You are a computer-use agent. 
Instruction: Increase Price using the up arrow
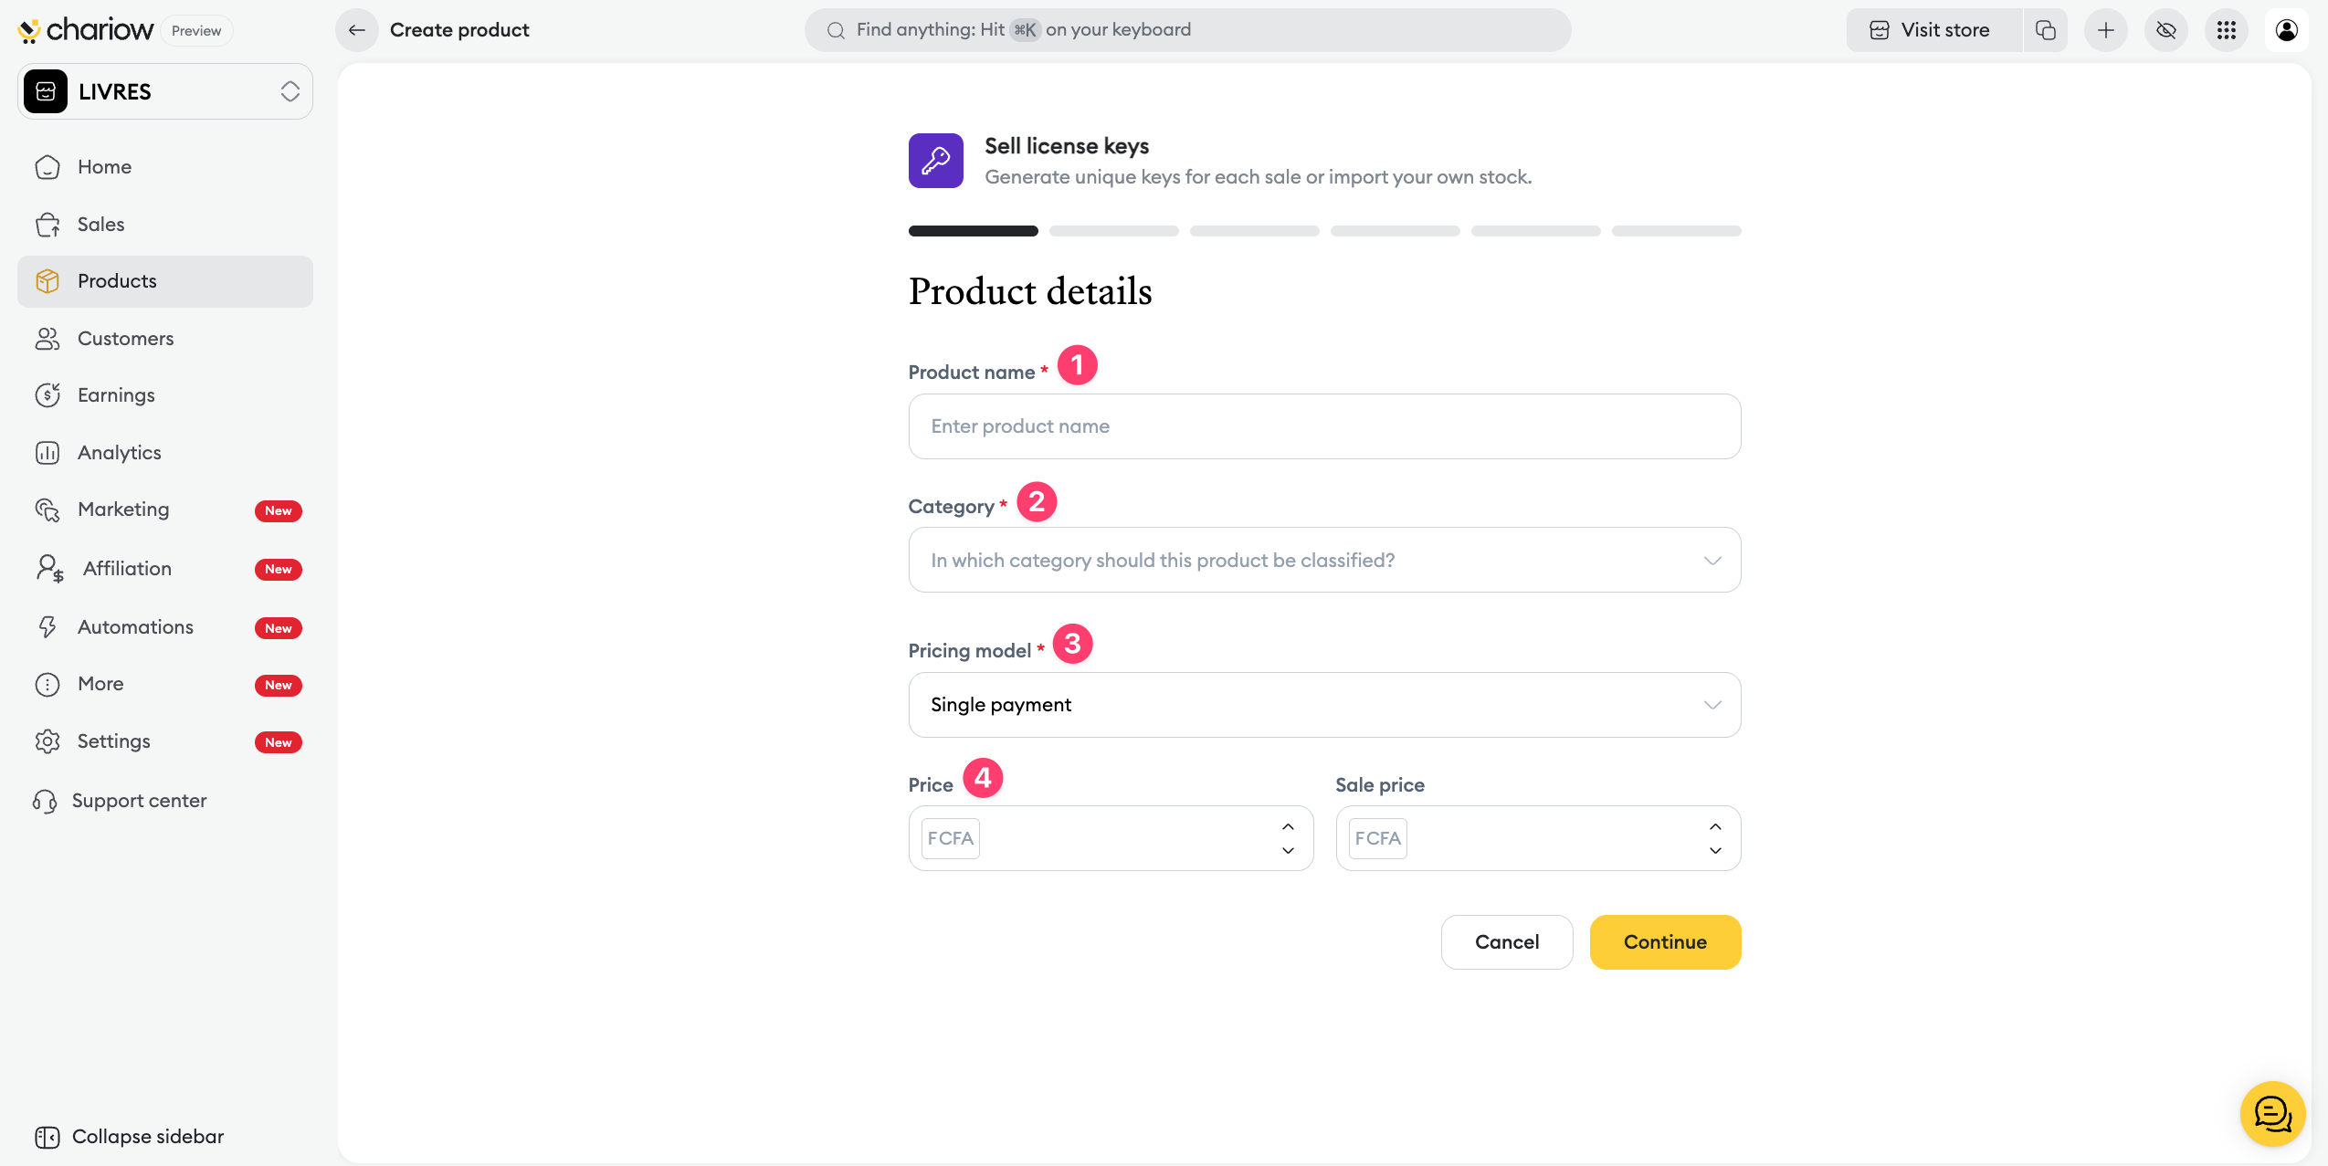tap(1288, 826)
